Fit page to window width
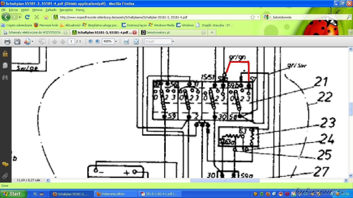Screen dimensions: 353x198 coord(126,42)
